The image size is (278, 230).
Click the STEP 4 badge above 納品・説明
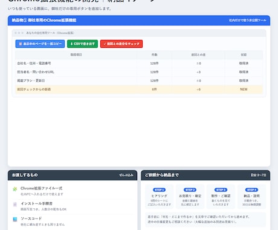pyautogui.click(x=251, y=190)
